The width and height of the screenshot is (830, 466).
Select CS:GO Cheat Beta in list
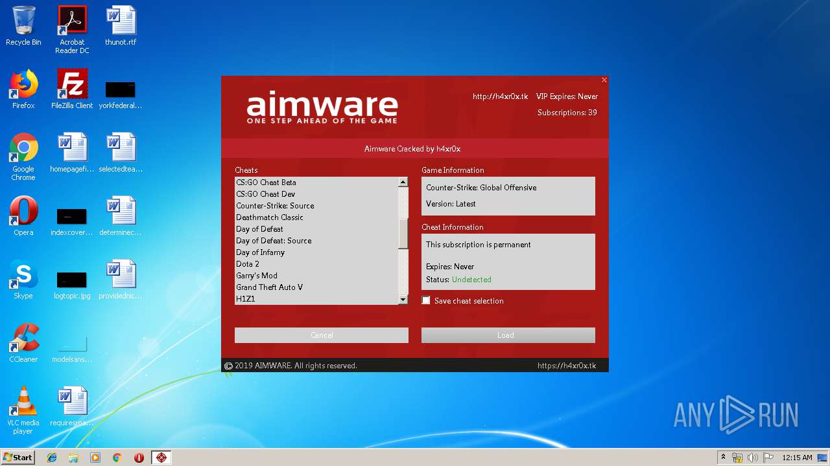pos(316,183)
